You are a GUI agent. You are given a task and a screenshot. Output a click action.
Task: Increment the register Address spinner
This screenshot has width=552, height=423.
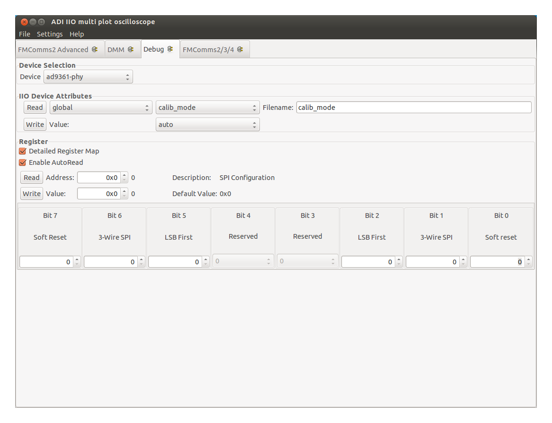(124, 175)
